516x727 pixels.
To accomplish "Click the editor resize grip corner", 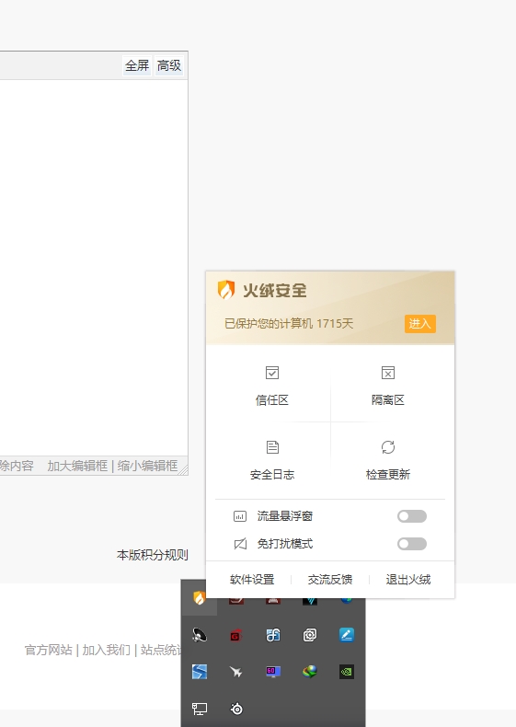I will point(184,470).
